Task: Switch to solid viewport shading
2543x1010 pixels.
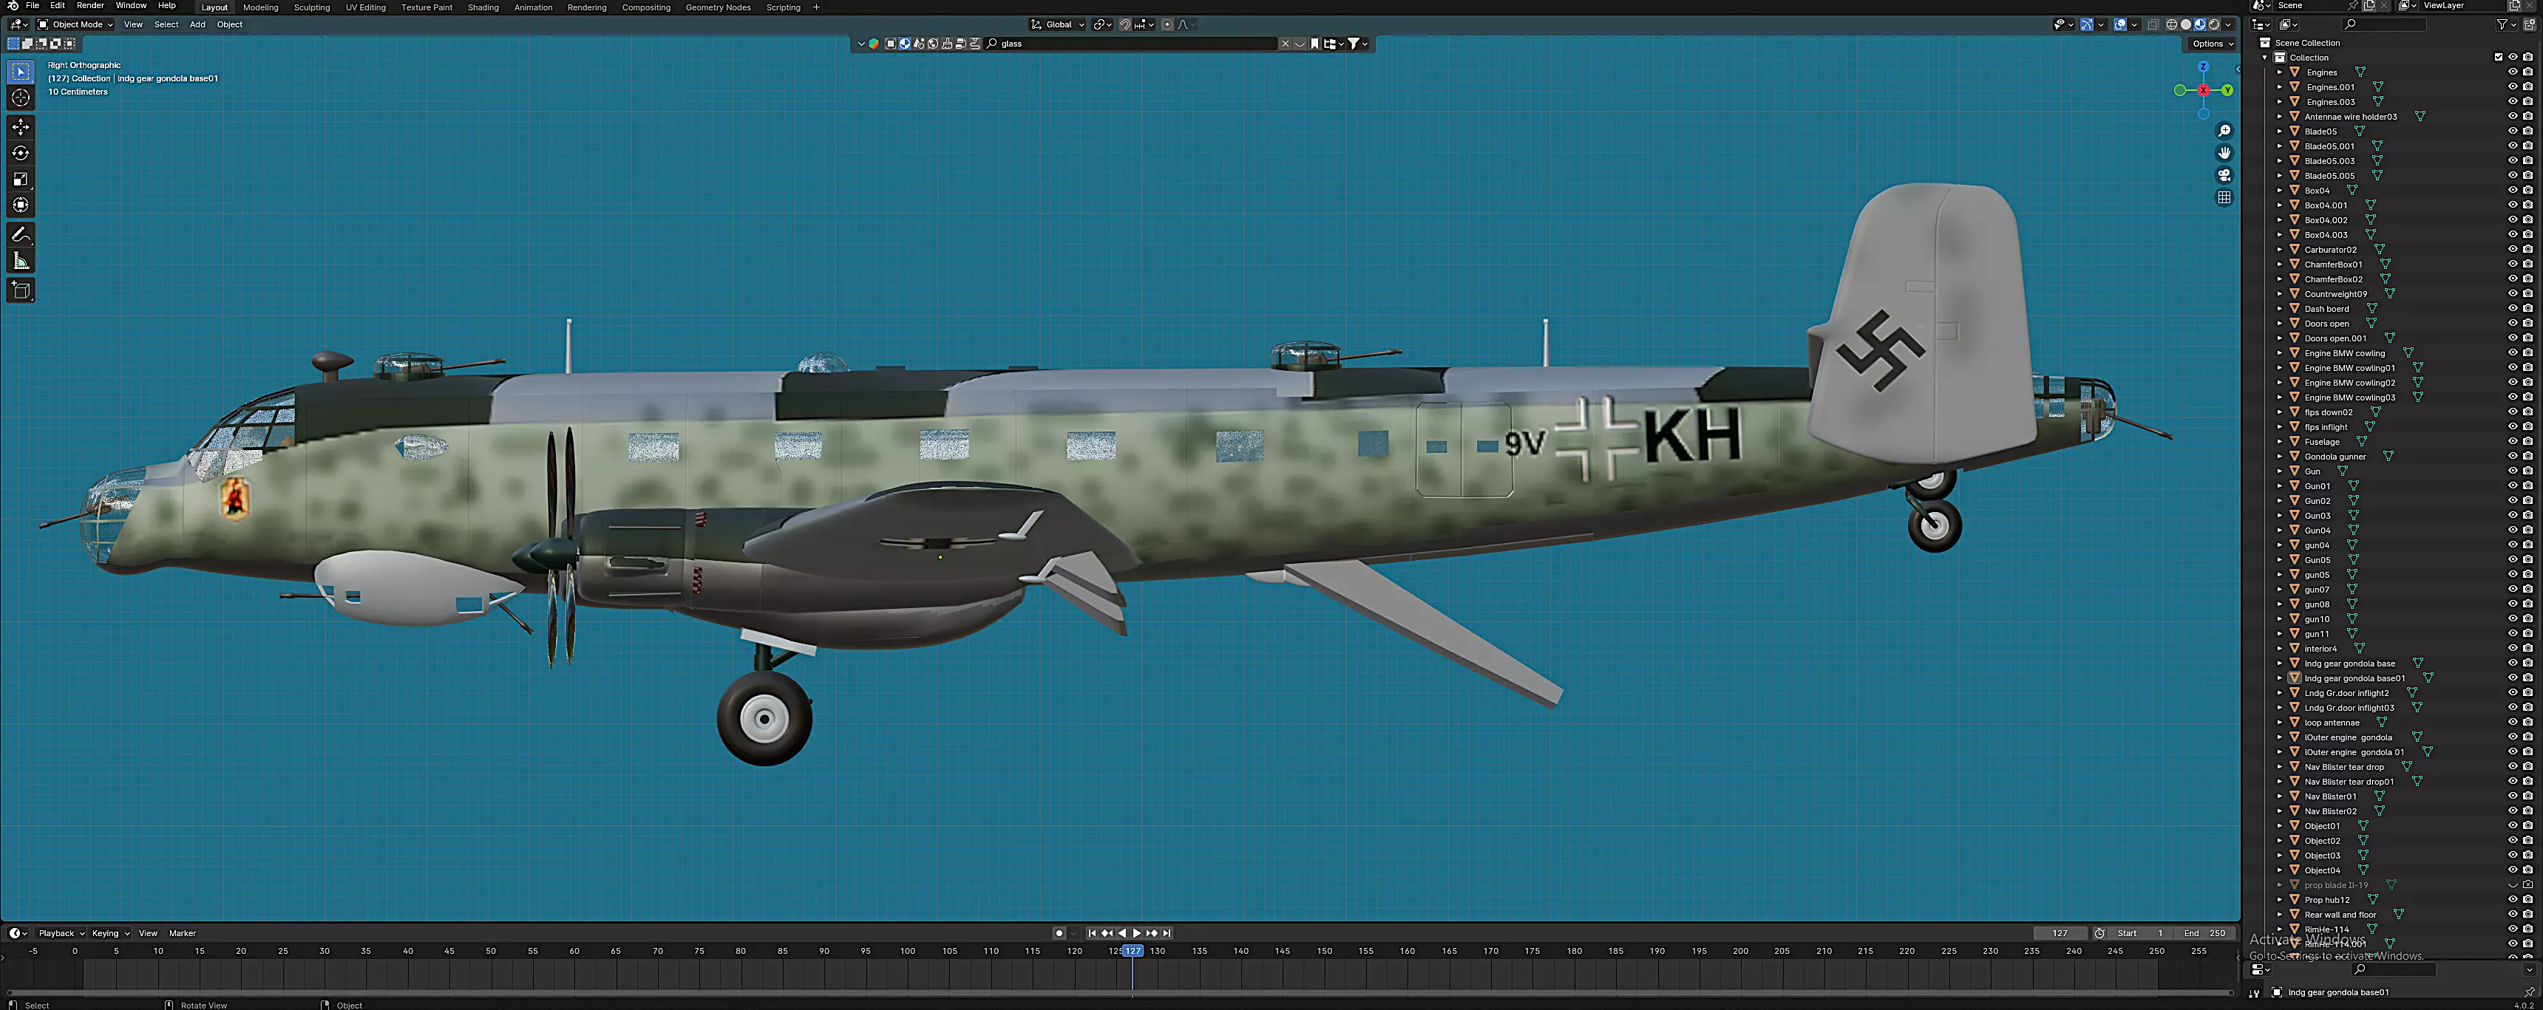Action: click(x=2186, y=24)
